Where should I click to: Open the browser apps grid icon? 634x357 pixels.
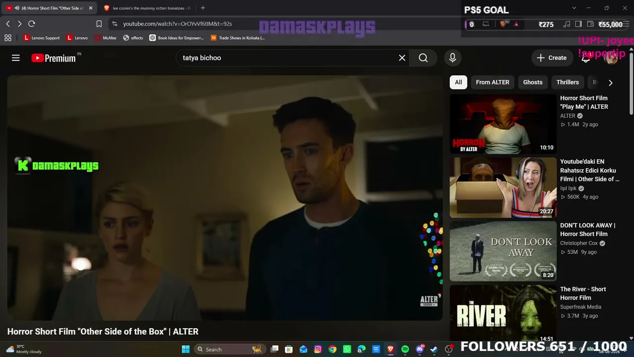pos(8,38)
